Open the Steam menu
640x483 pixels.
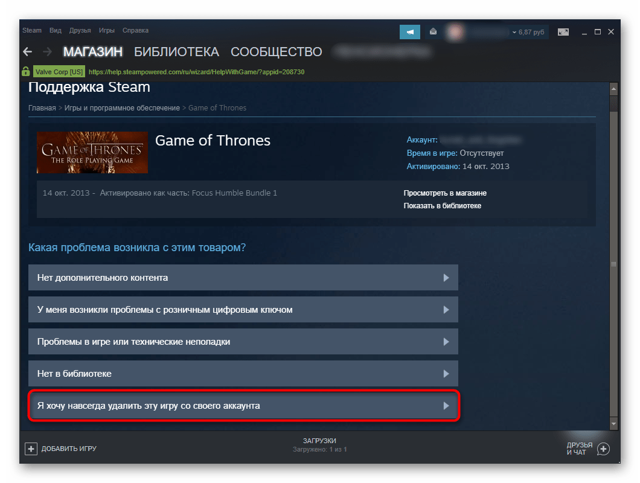(x=32, y=30)
